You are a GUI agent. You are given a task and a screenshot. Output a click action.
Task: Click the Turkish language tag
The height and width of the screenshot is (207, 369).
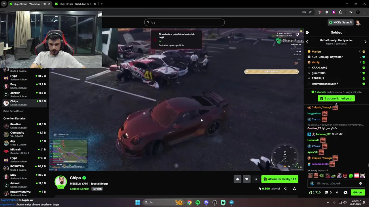click(x=97, y=189)
